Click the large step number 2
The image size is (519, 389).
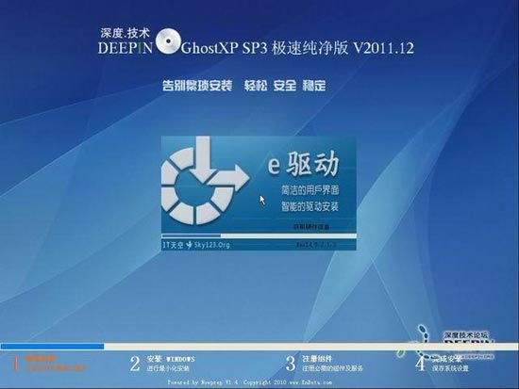[x=135, y=364]
